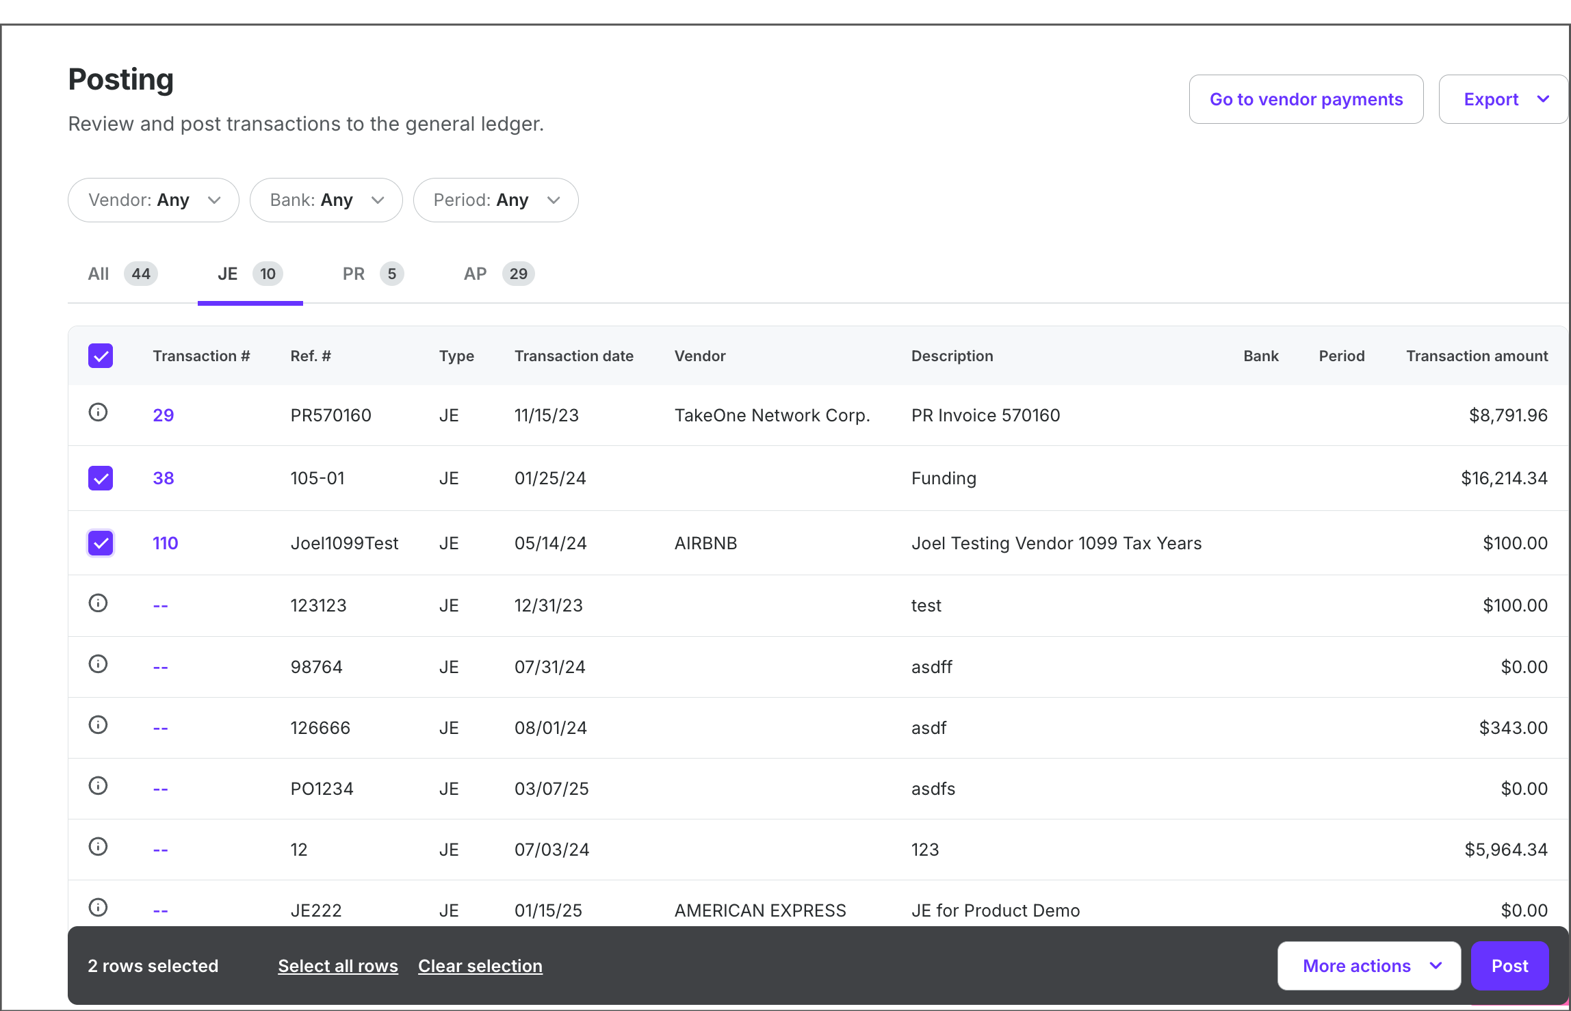Click ref number PR570160
This screenshot has height=1011, width=1571.
click(331, 415)
